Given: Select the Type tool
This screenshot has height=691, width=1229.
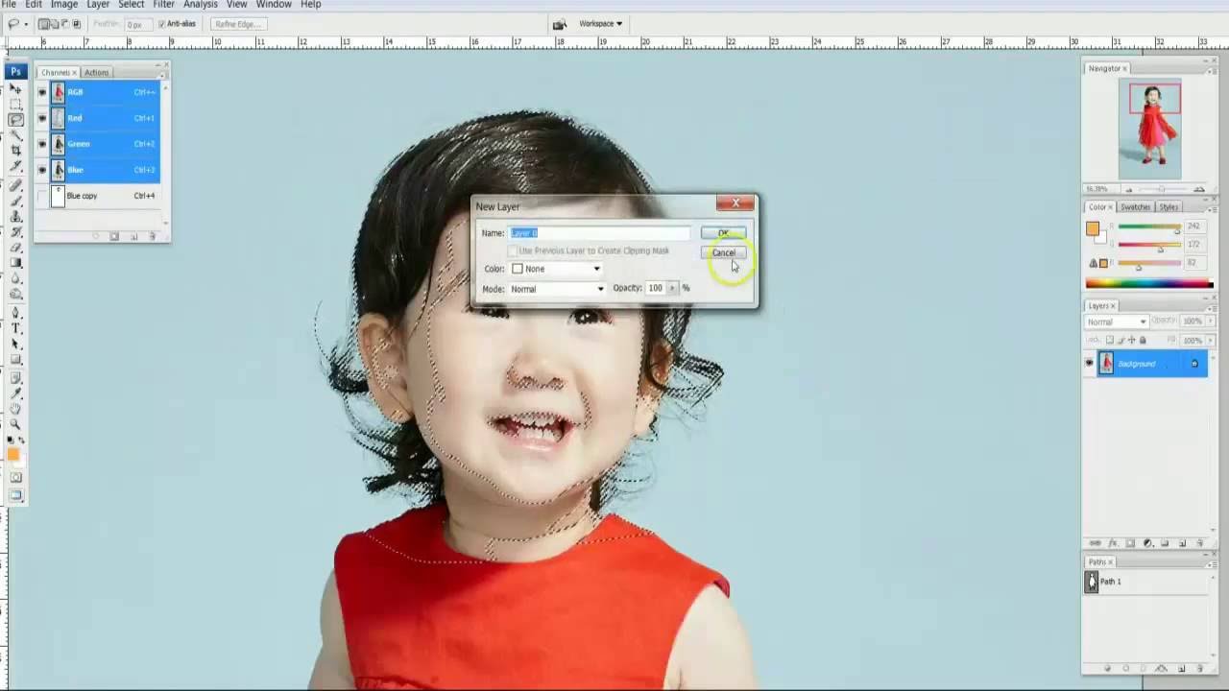Looking at the screenshot, I should (x=16, y=328).
